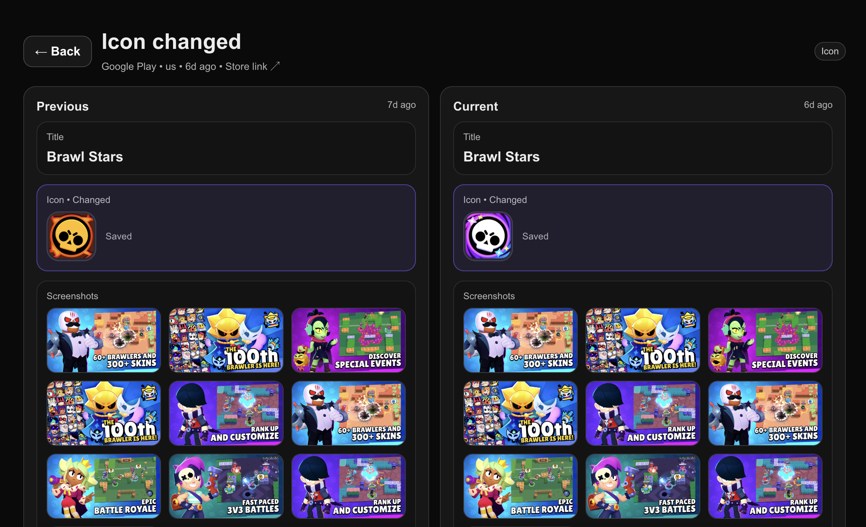The width and height of the screenshot is (866, 527).
Task: Open the Store link
Action: click(252, 66)
